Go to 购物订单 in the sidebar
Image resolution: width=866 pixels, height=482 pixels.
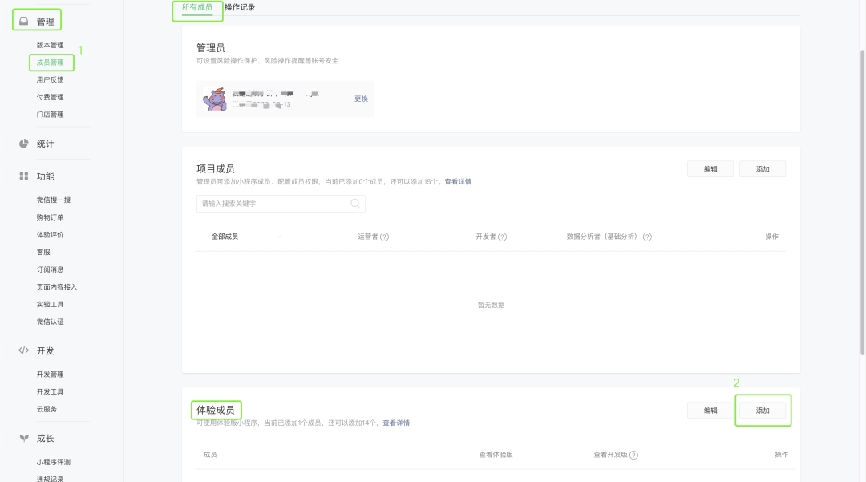51,217
